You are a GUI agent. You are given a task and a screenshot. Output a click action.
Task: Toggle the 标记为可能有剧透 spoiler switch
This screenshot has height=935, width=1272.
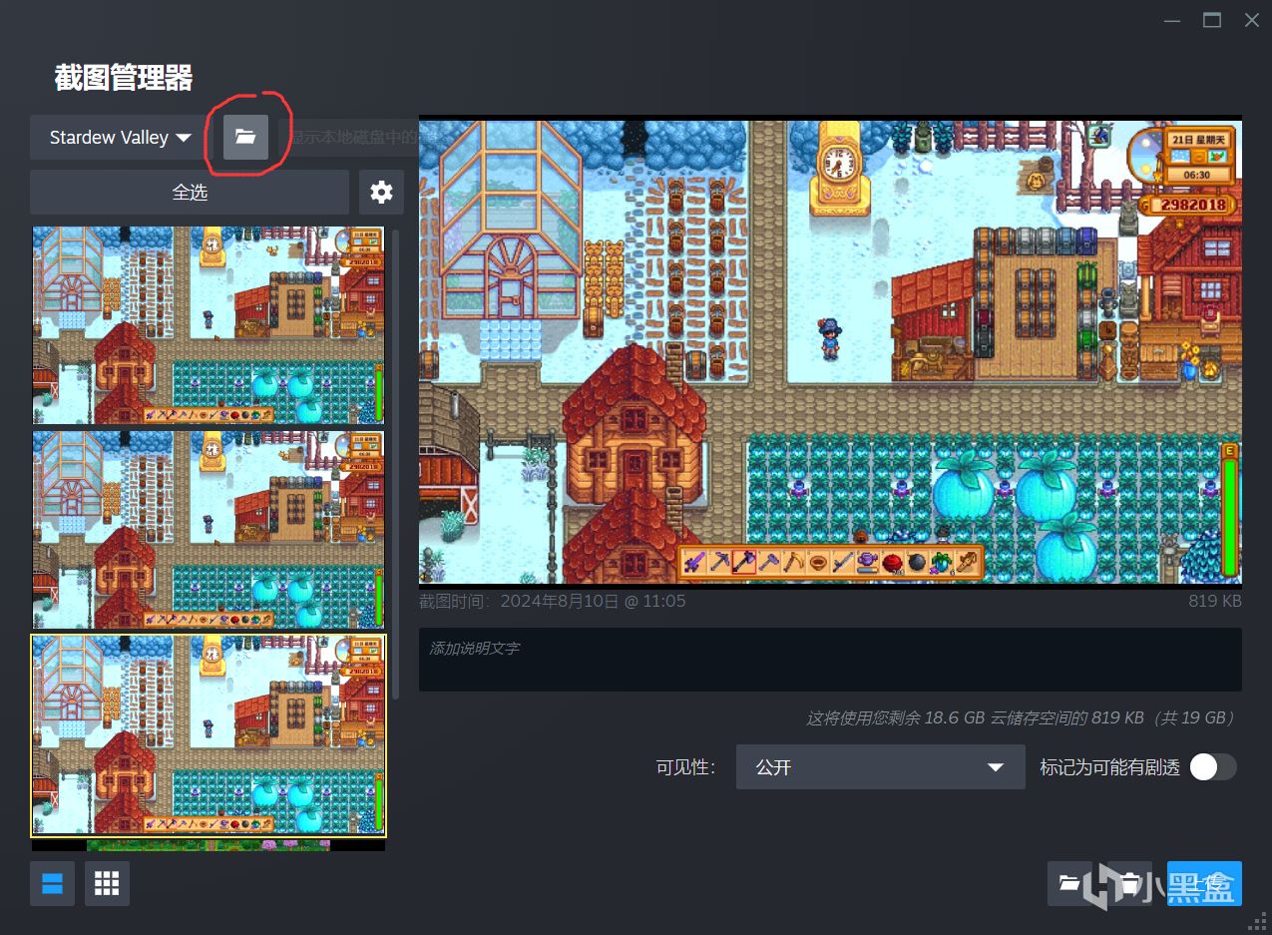(1213, 766)
